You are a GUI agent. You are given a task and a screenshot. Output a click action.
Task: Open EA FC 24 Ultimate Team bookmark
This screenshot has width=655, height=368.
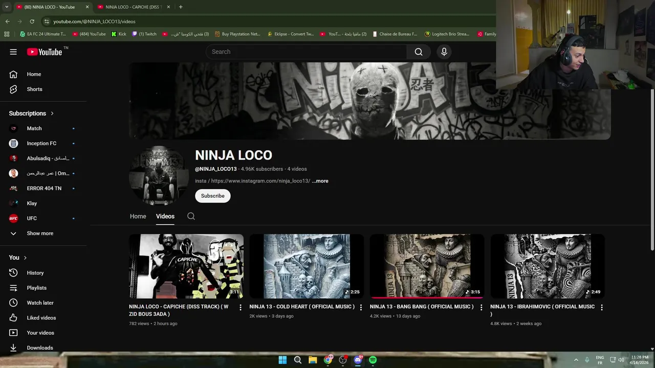[42, 34]
